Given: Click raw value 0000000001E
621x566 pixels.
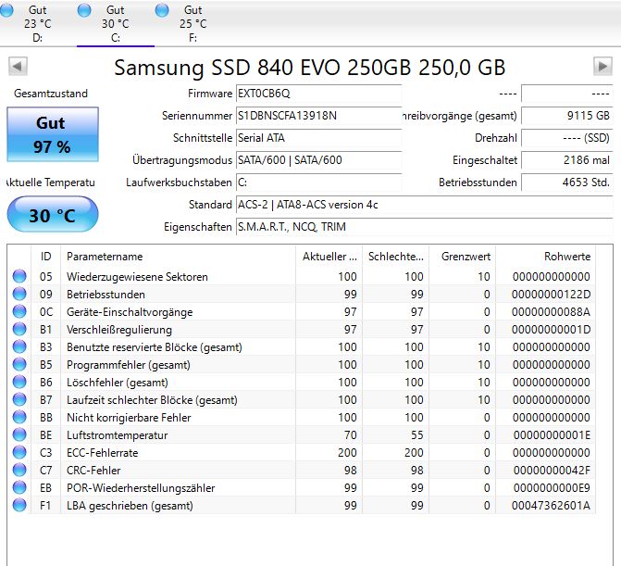Looking at the screenshot, I should [x=552, y=435].
